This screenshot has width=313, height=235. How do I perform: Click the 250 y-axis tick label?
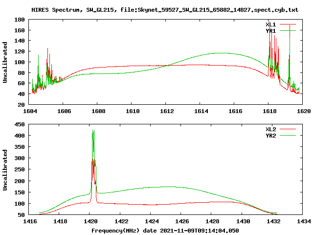(20, 169)
